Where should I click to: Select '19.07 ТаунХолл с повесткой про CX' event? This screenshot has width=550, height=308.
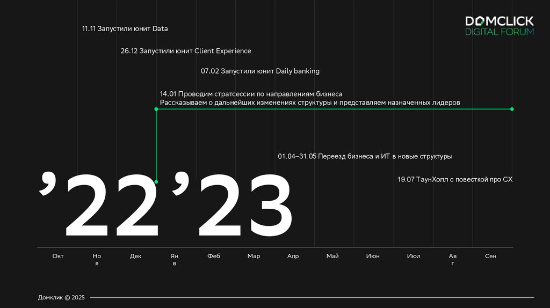click(455, 179)
